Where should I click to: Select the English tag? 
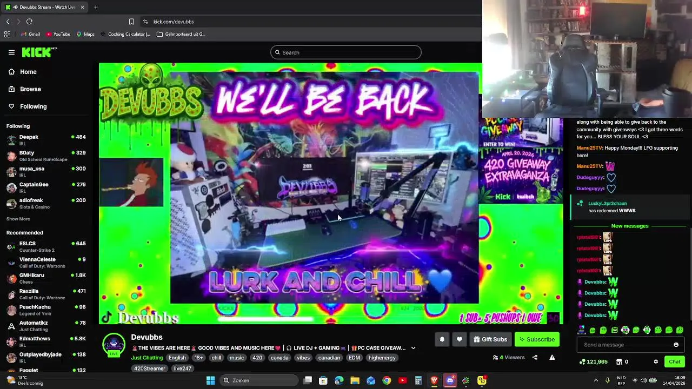[177, 358]
